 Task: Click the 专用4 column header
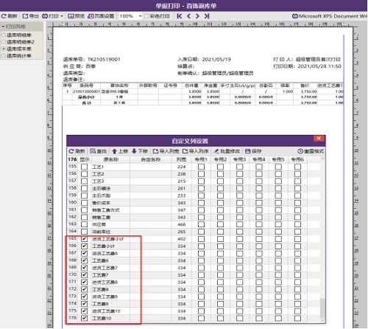[x=259, y=159]
